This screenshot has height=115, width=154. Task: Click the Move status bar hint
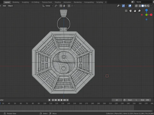click(53, 113)
